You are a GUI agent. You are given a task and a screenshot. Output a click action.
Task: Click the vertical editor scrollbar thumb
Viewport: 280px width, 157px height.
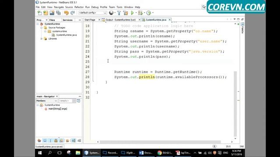[235, 104]
